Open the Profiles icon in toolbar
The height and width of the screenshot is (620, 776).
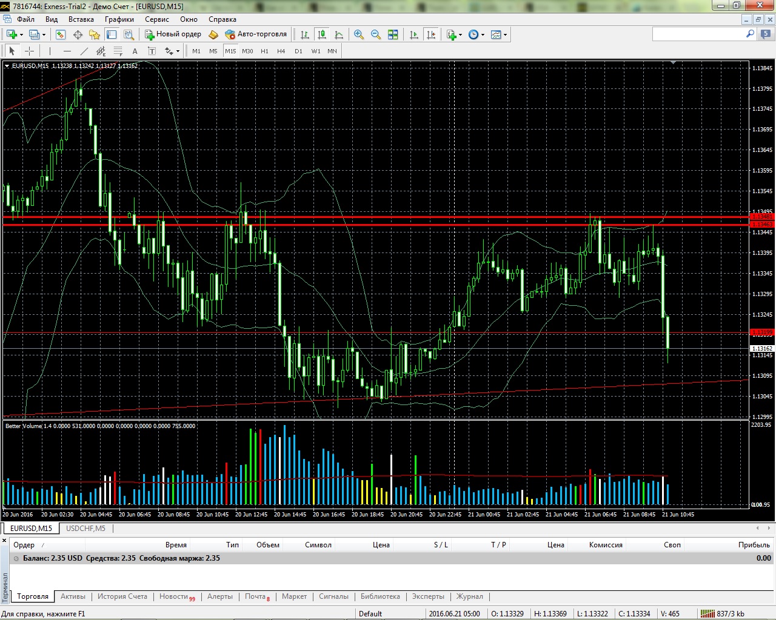point(34,35)
